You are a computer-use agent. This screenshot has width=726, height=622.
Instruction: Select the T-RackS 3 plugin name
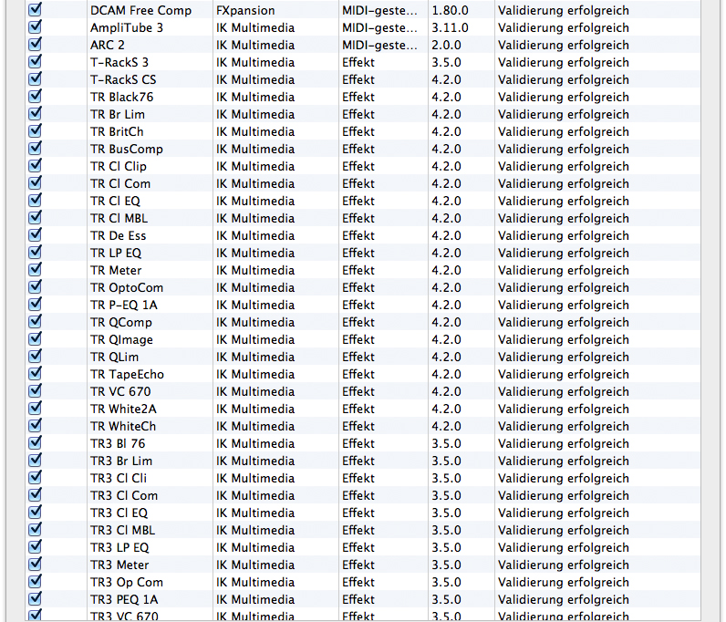[119, 62]
